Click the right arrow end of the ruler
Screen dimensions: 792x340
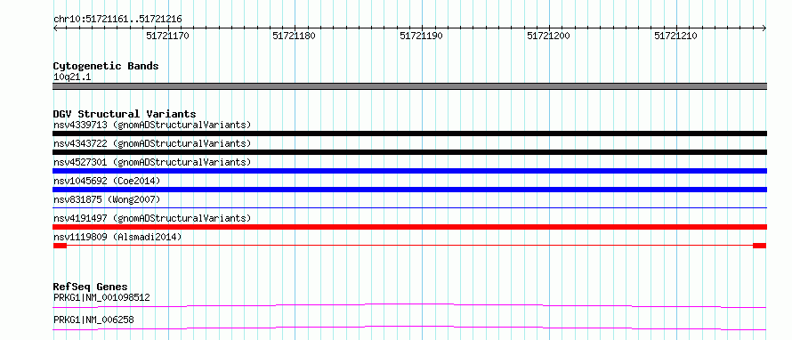pos(764,28)
